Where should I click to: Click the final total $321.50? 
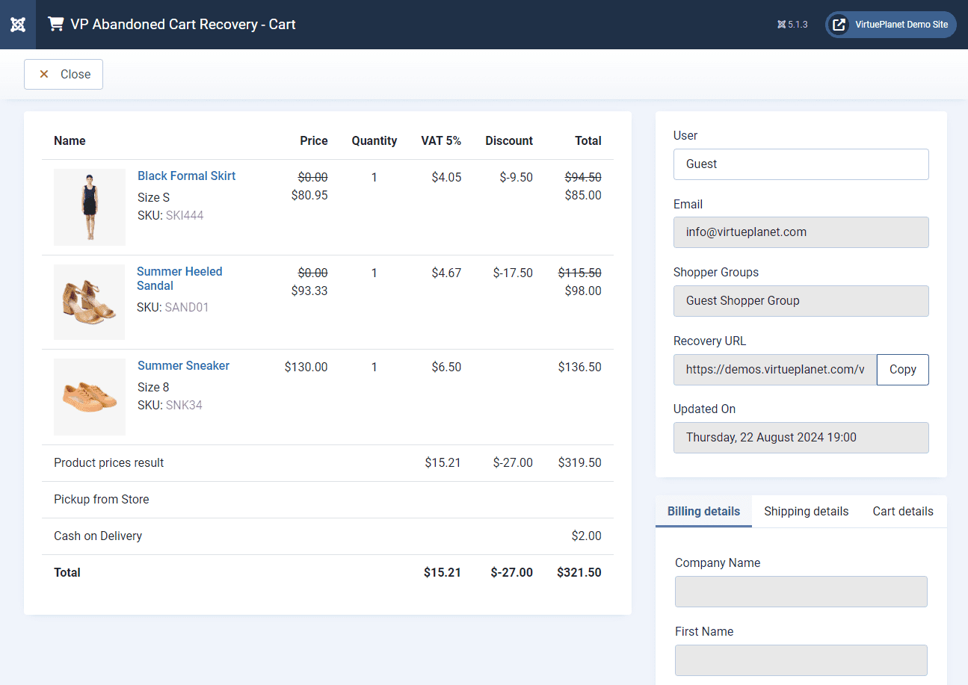point(579,573)
